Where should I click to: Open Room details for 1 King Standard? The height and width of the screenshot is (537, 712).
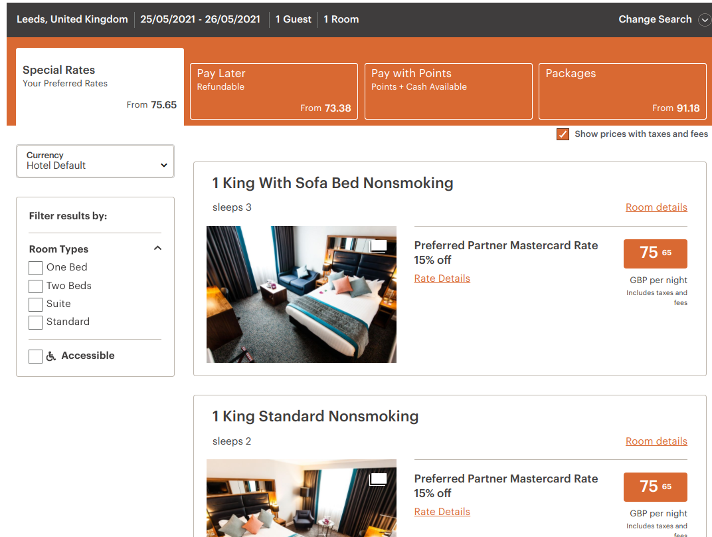click(x=656, y=441)
